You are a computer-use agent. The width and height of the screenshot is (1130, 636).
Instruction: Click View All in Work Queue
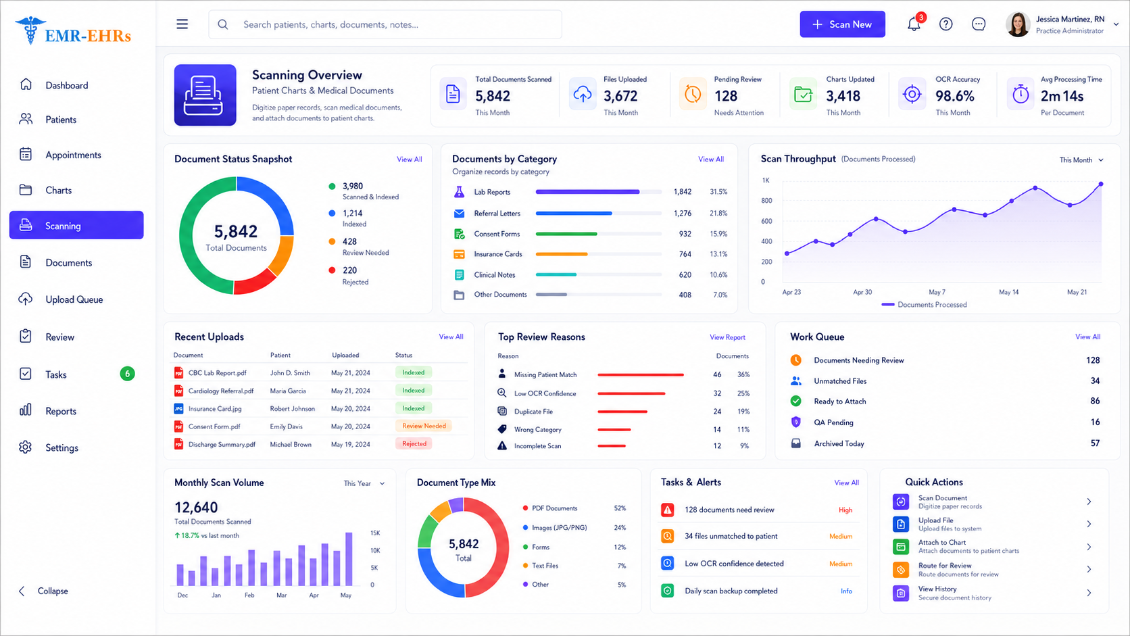1087,337
